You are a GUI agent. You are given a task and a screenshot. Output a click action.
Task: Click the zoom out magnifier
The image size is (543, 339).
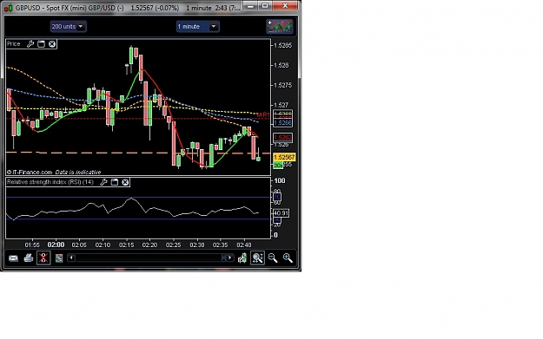(x=273, y=258)
